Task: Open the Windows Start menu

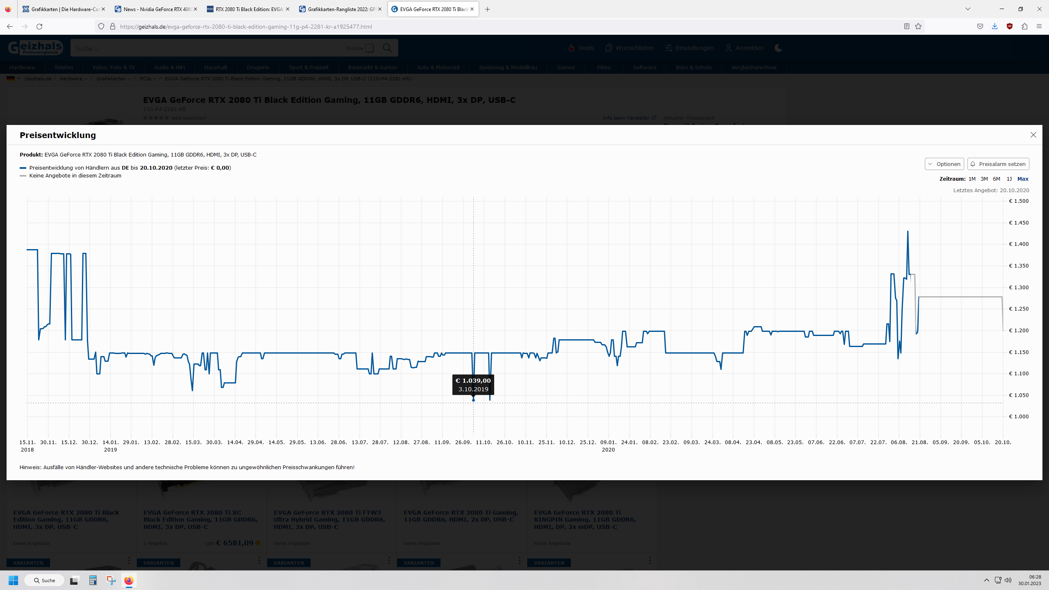Action: point(13,580)
